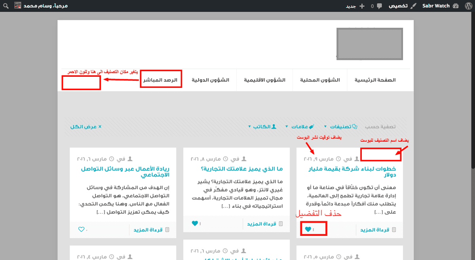Toggle the heart on the ما الذي يميز post

pos(194,224)
